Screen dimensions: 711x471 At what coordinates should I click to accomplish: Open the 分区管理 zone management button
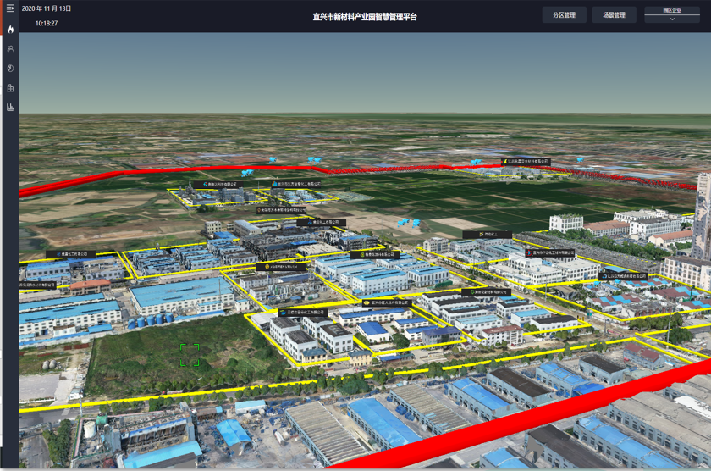[x=564, y=15]
